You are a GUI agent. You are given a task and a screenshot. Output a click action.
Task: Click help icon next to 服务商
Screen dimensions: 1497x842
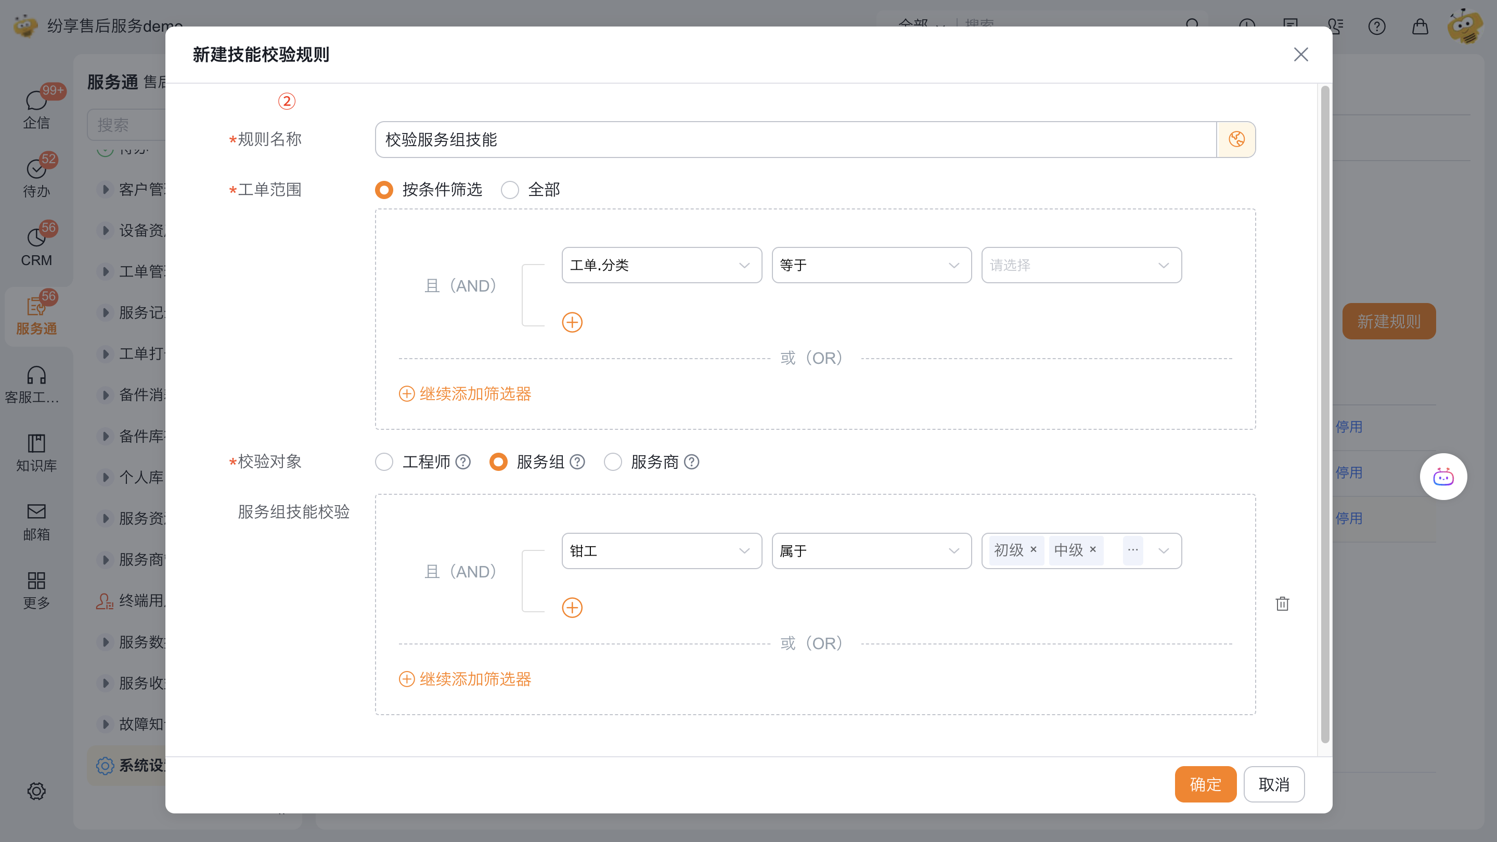tap(691, 462)
